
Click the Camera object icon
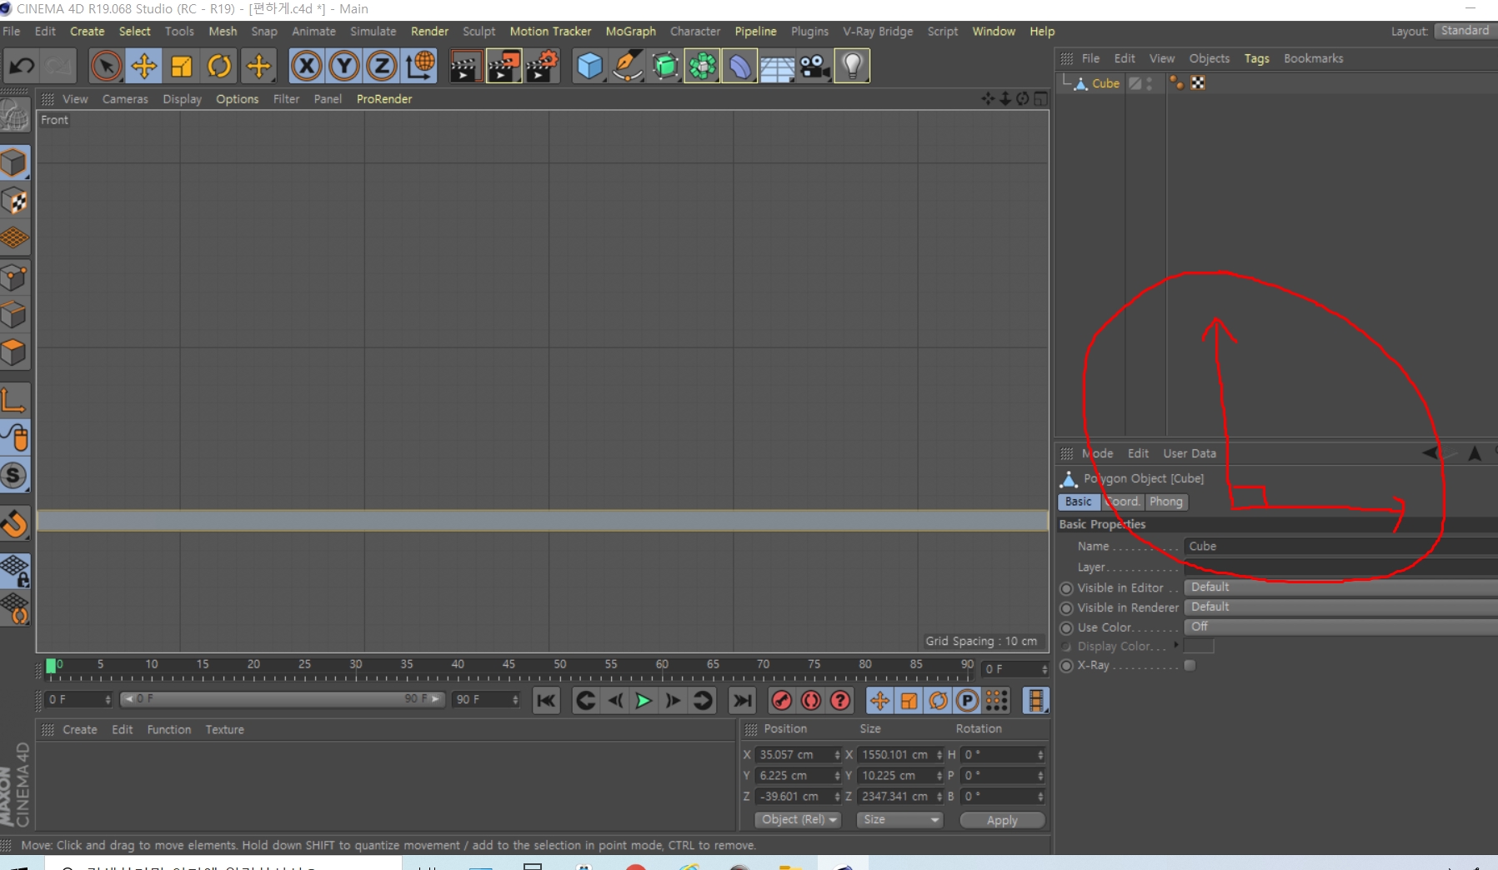pyautogui.click(x=814, y=66)
